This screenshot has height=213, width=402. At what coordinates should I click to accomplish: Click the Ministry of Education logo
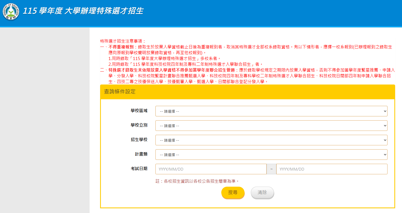click(x=11, y=12)
